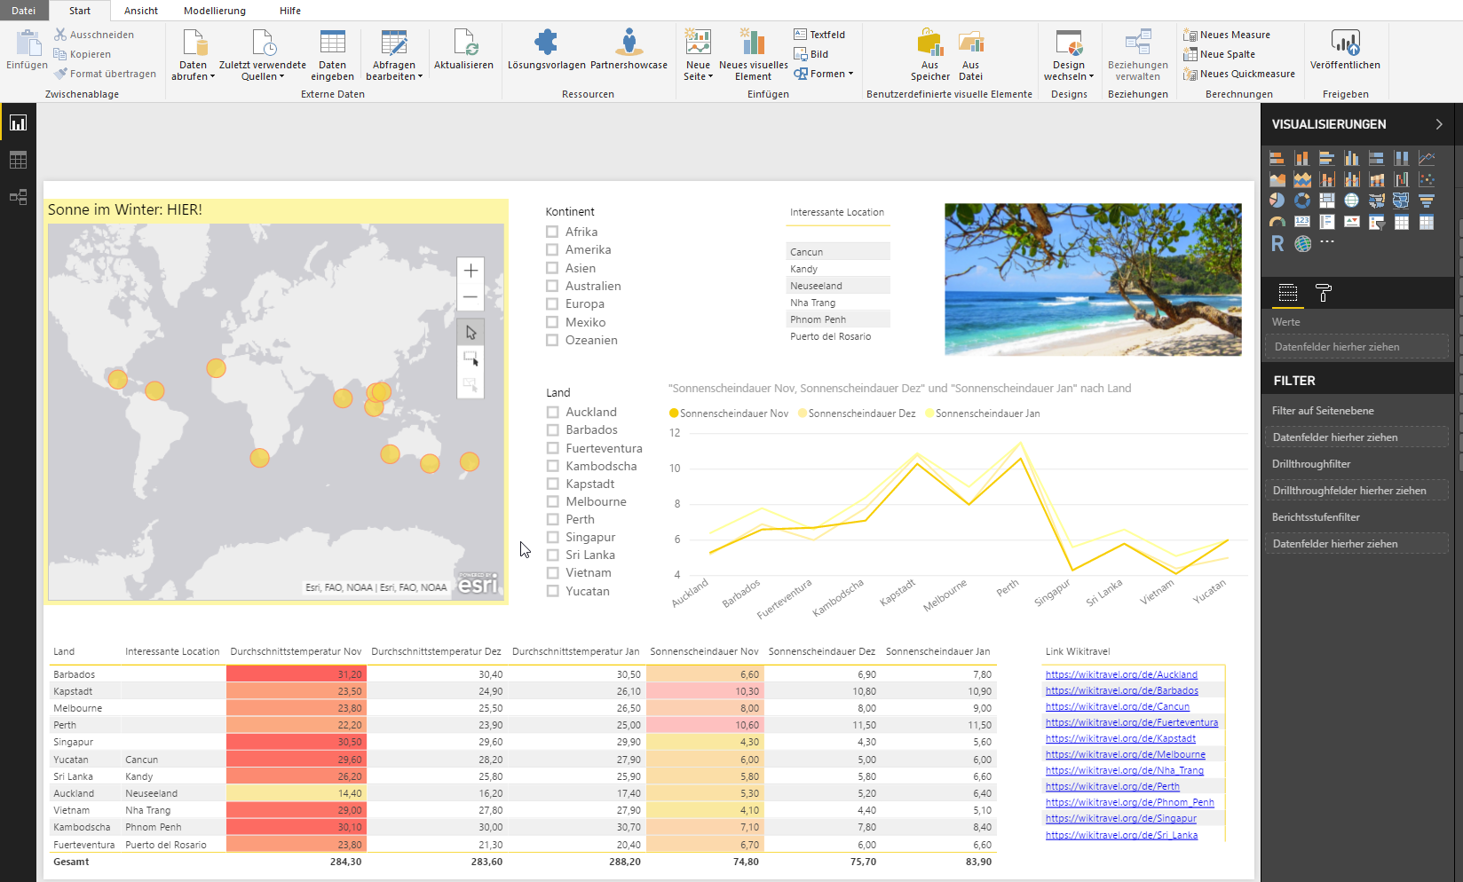Open the Hilfe ribbon tab
This screenshot has width=1463, height=882.
(290, 11)
